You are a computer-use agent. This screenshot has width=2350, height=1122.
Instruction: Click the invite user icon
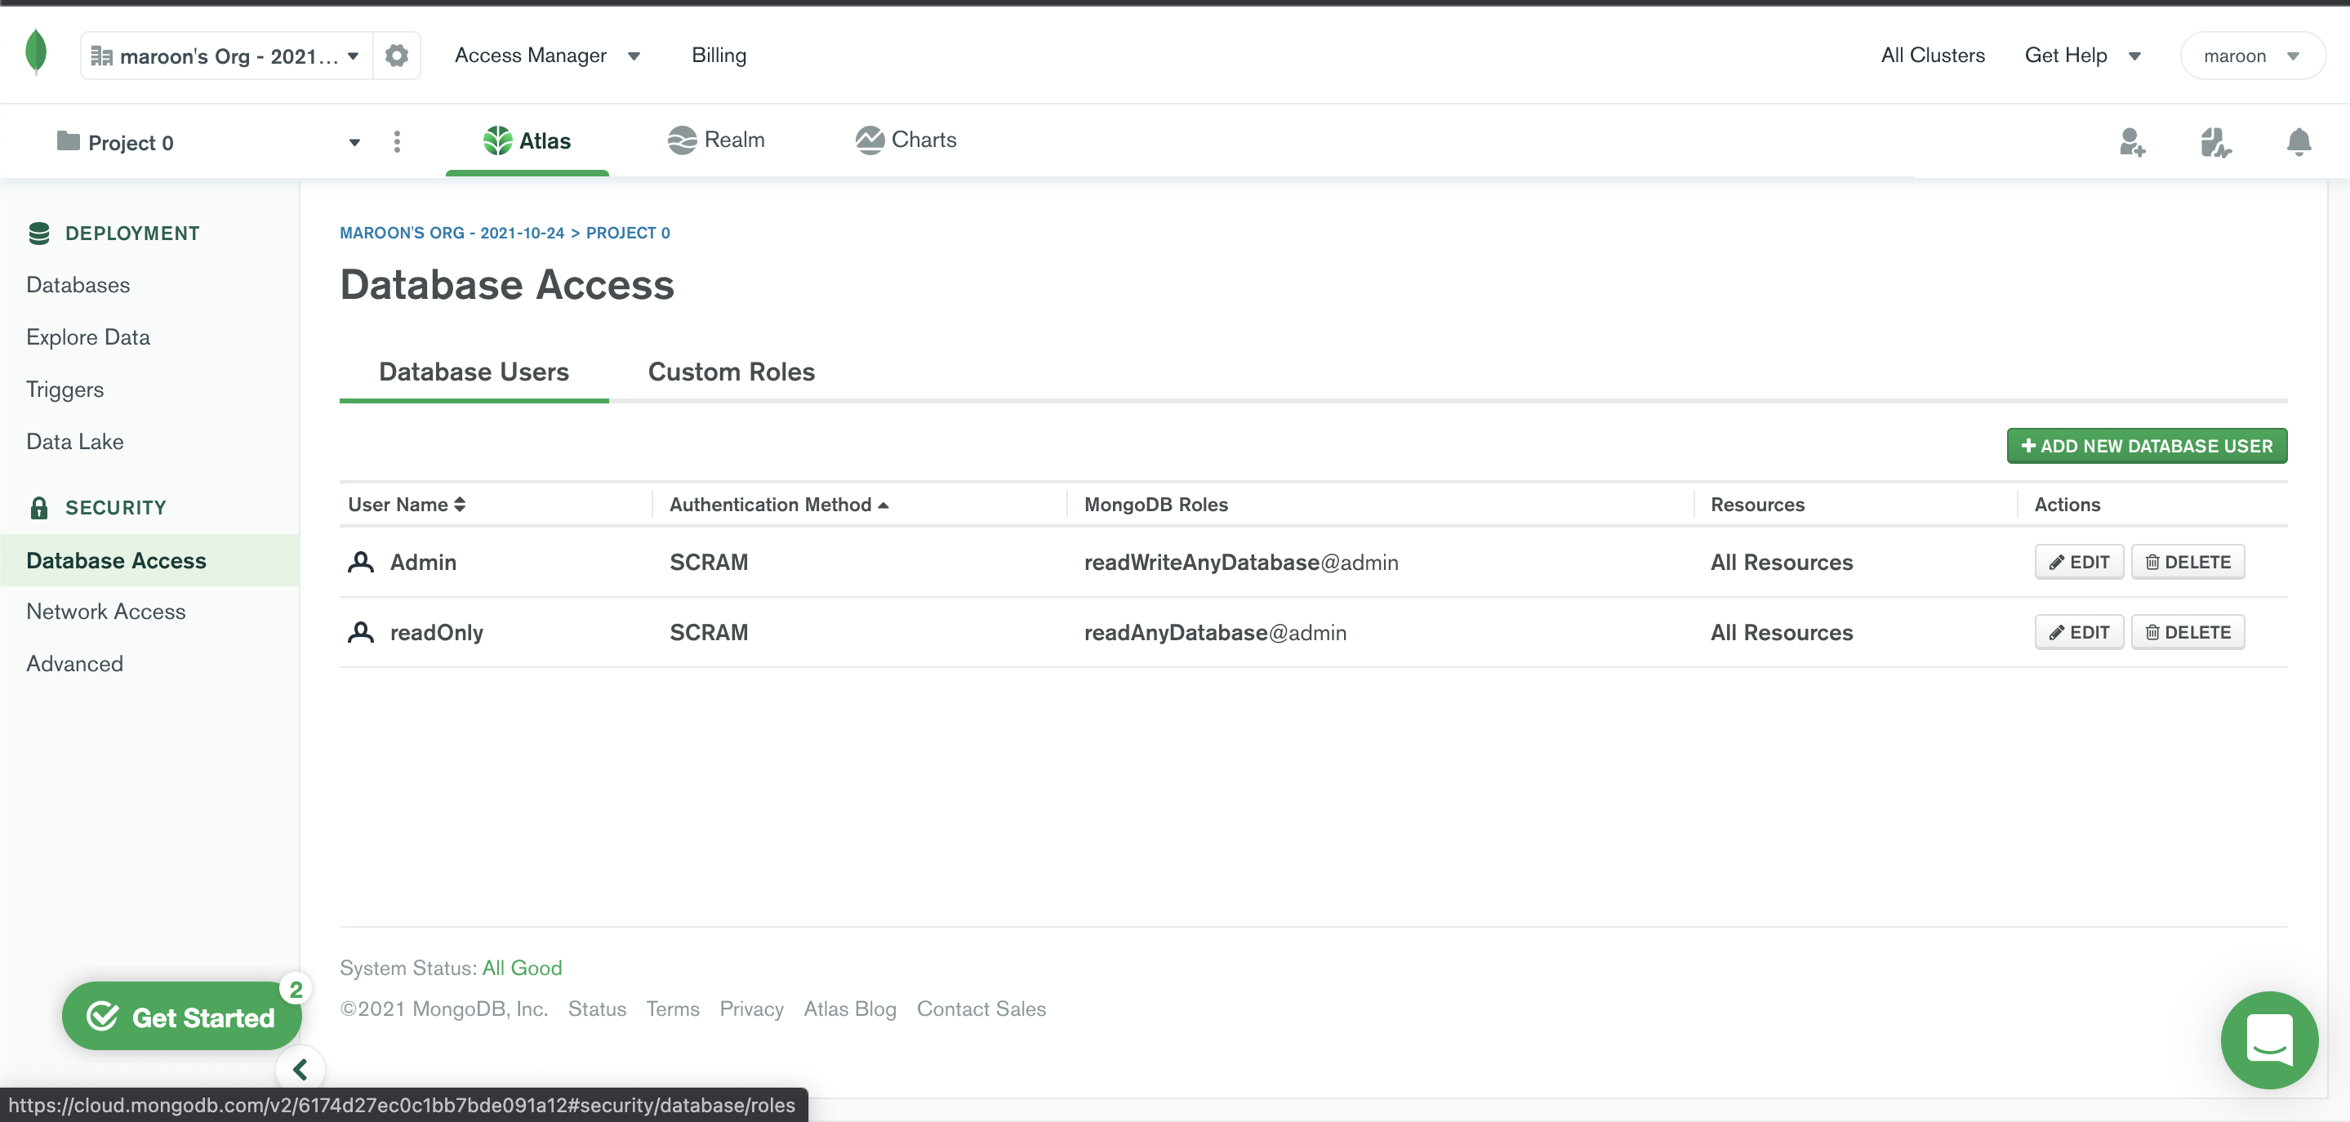pyautogui.click(x=2131, y=142)
